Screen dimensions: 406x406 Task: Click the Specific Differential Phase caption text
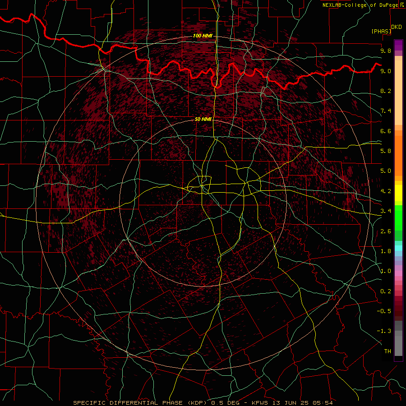[x=203, y=403]
